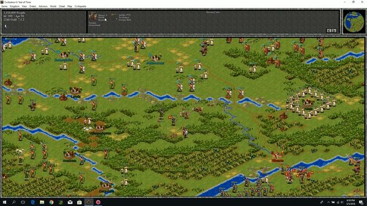The width and height of the screenshot is (367, 206).
Task: Open Windows Start menu
Action: pos(5,202)
